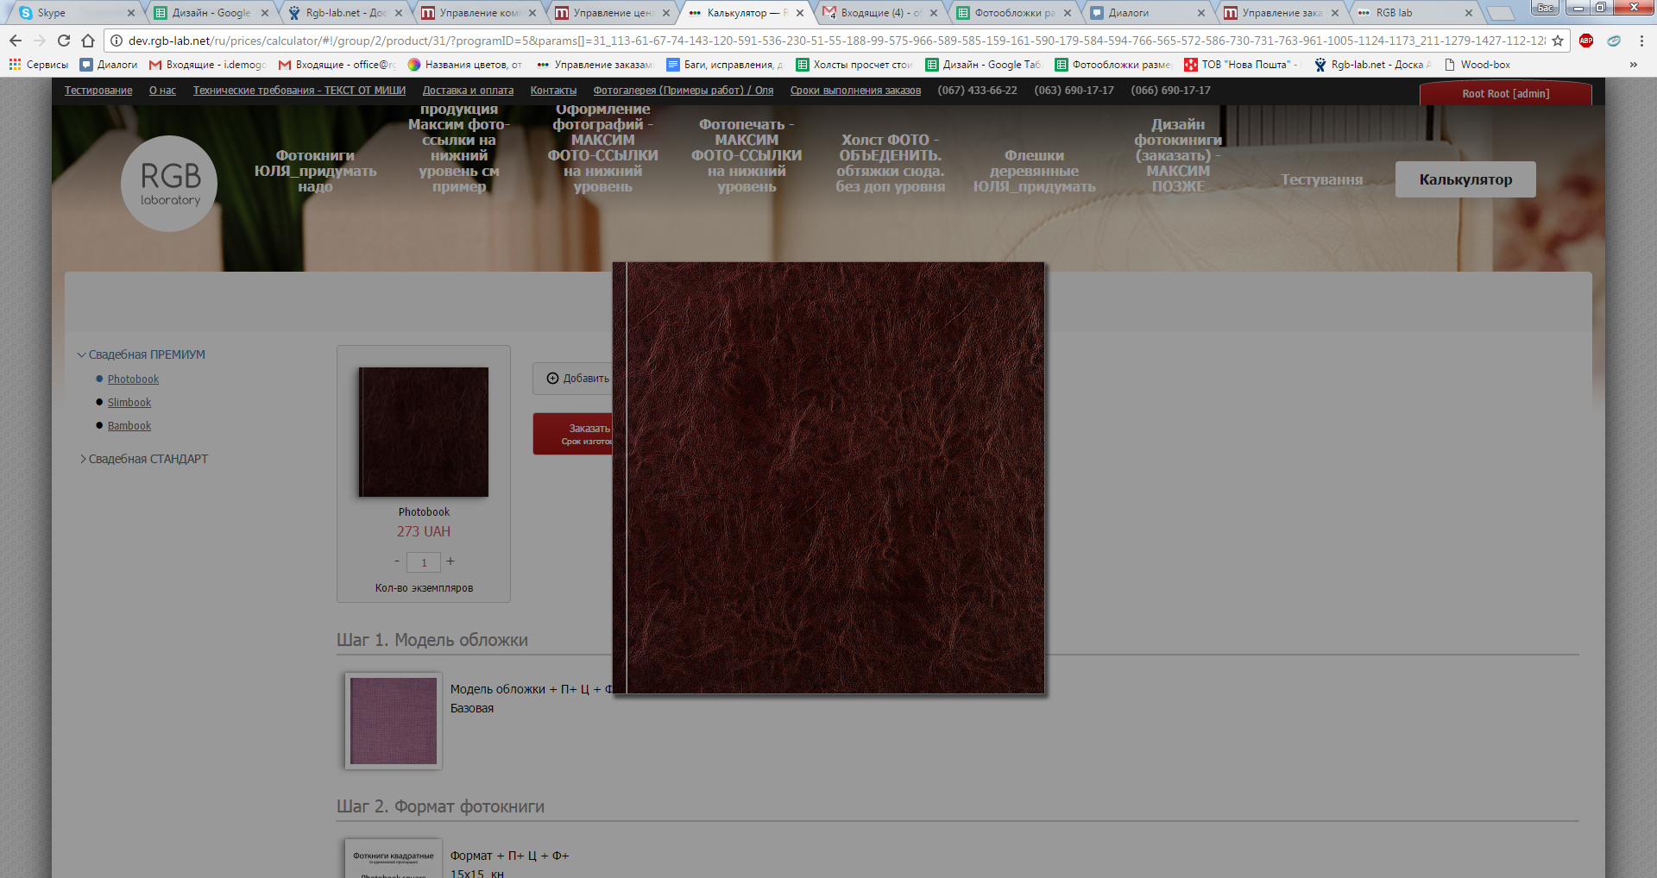Open the Adblock Plus extension icon
This screenshot has height=878, width=1657.
point(1586,41)
